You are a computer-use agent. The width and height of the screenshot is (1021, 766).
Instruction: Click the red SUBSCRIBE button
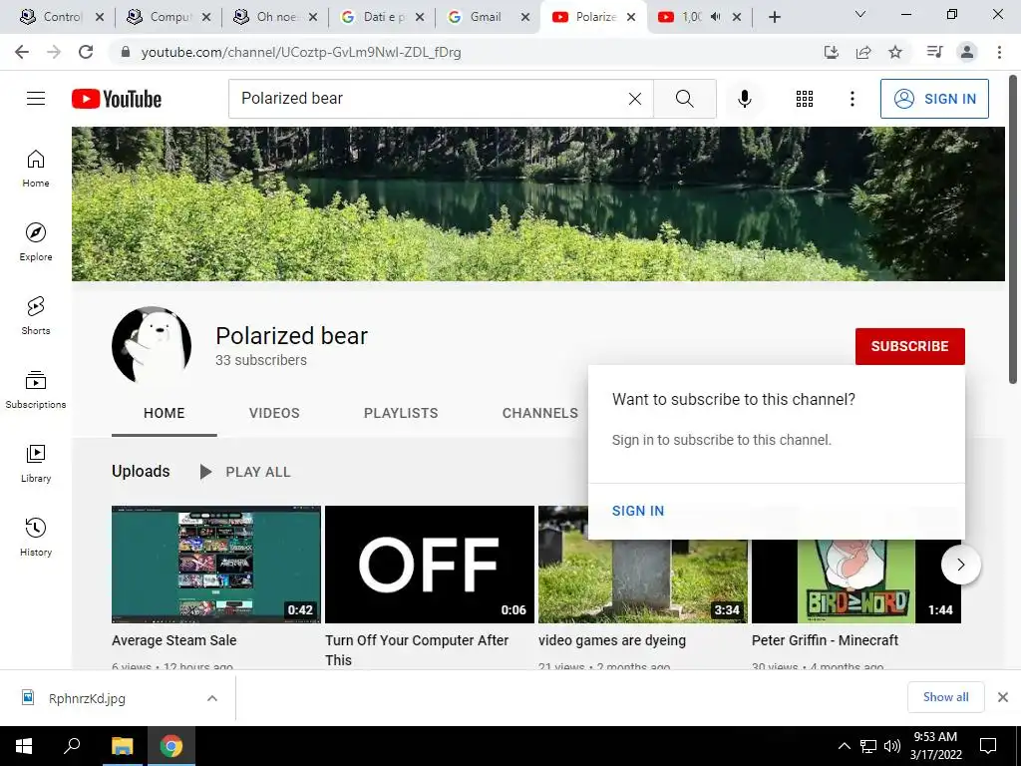coord(909,346)
